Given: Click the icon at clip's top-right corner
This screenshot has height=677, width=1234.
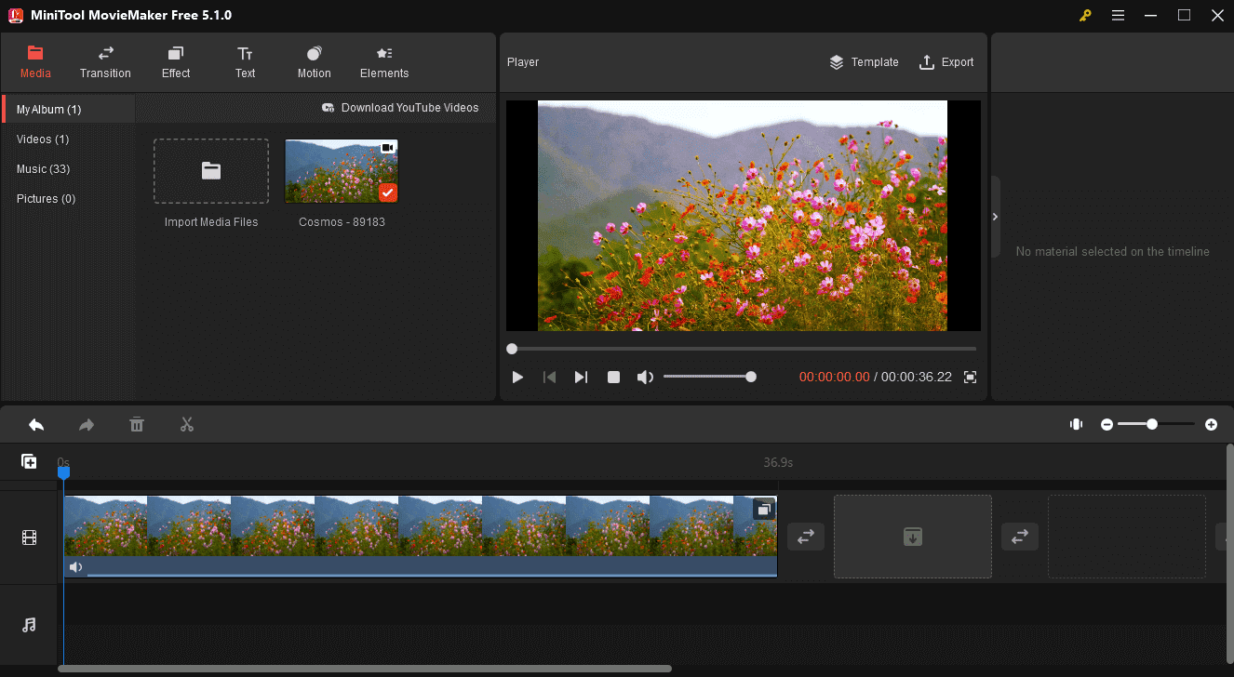Looking at the screenshot, I should point(763,510).
